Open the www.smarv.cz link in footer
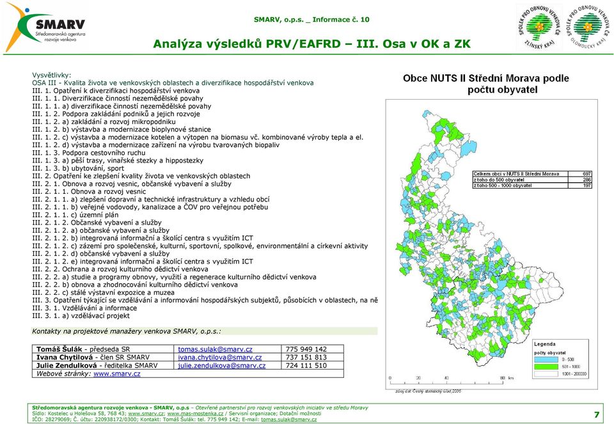614x424 pixels. click(146, 413)
